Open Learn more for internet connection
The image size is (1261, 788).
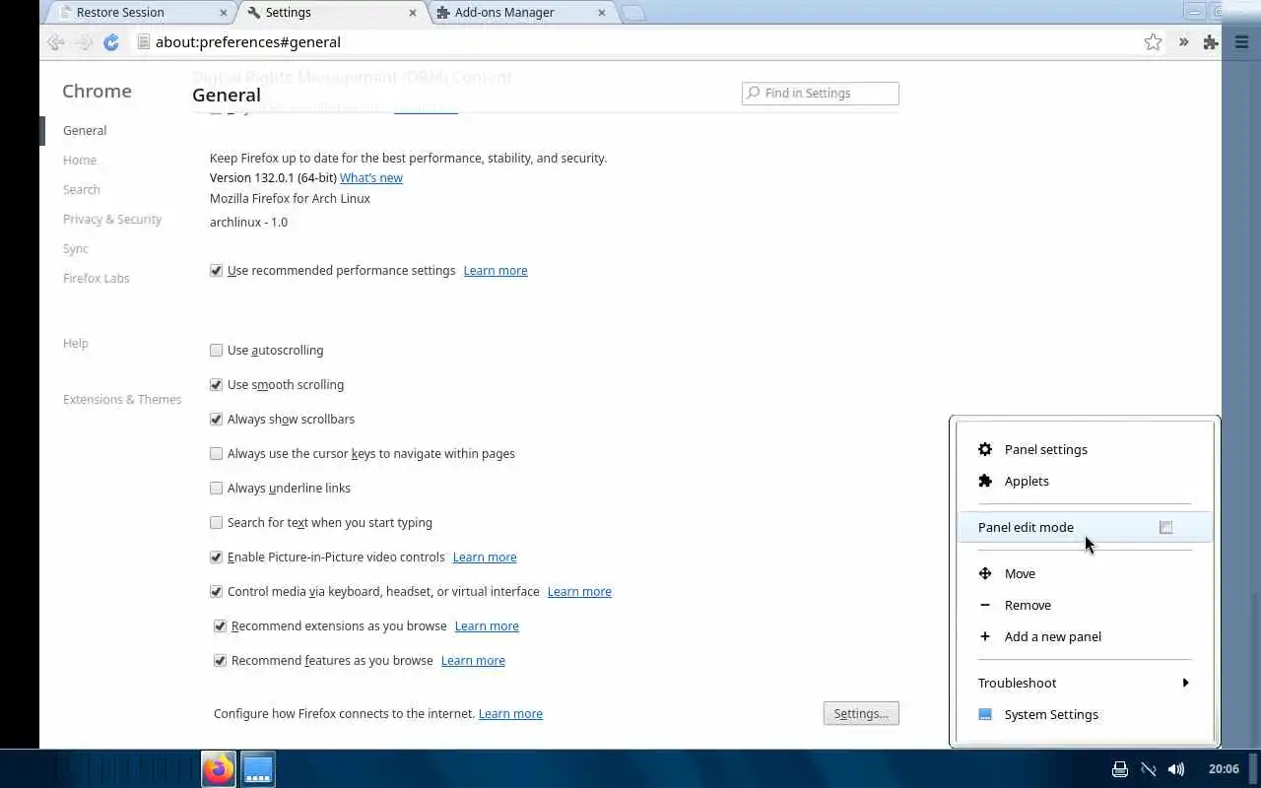point(510,713)
